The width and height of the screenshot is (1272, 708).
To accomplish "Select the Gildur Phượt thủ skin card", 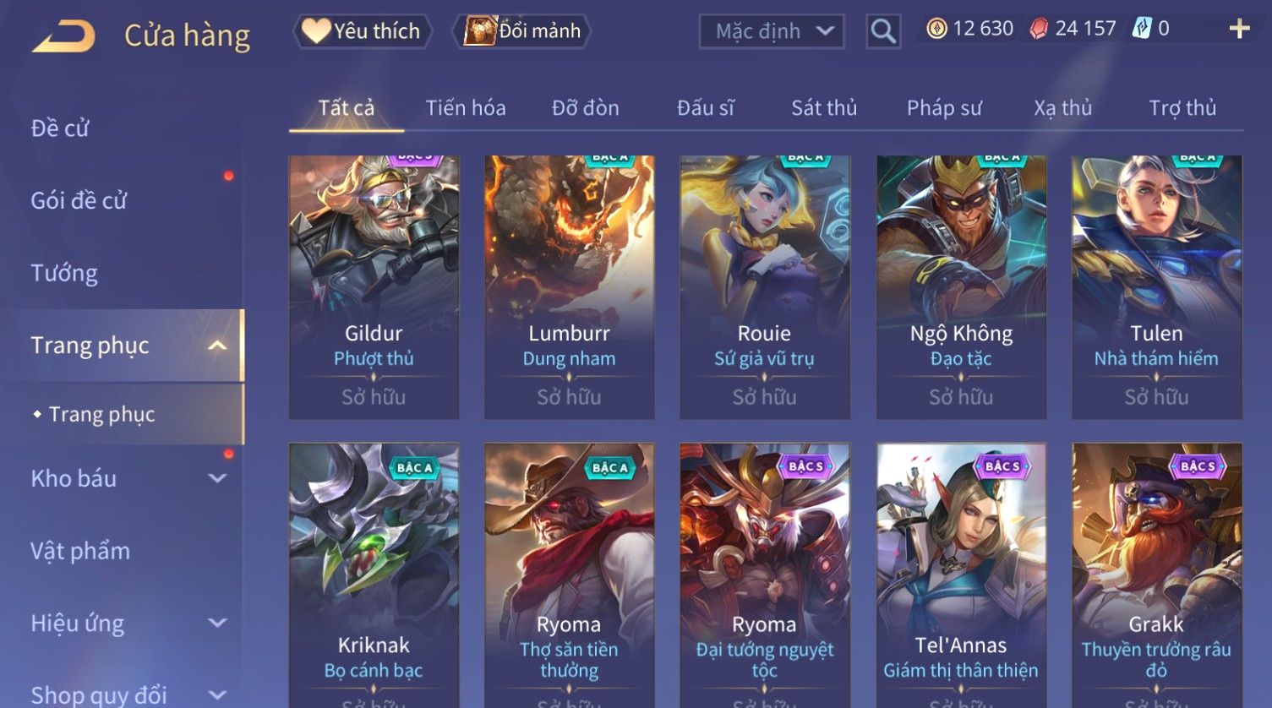I will [x=374, y=287].
